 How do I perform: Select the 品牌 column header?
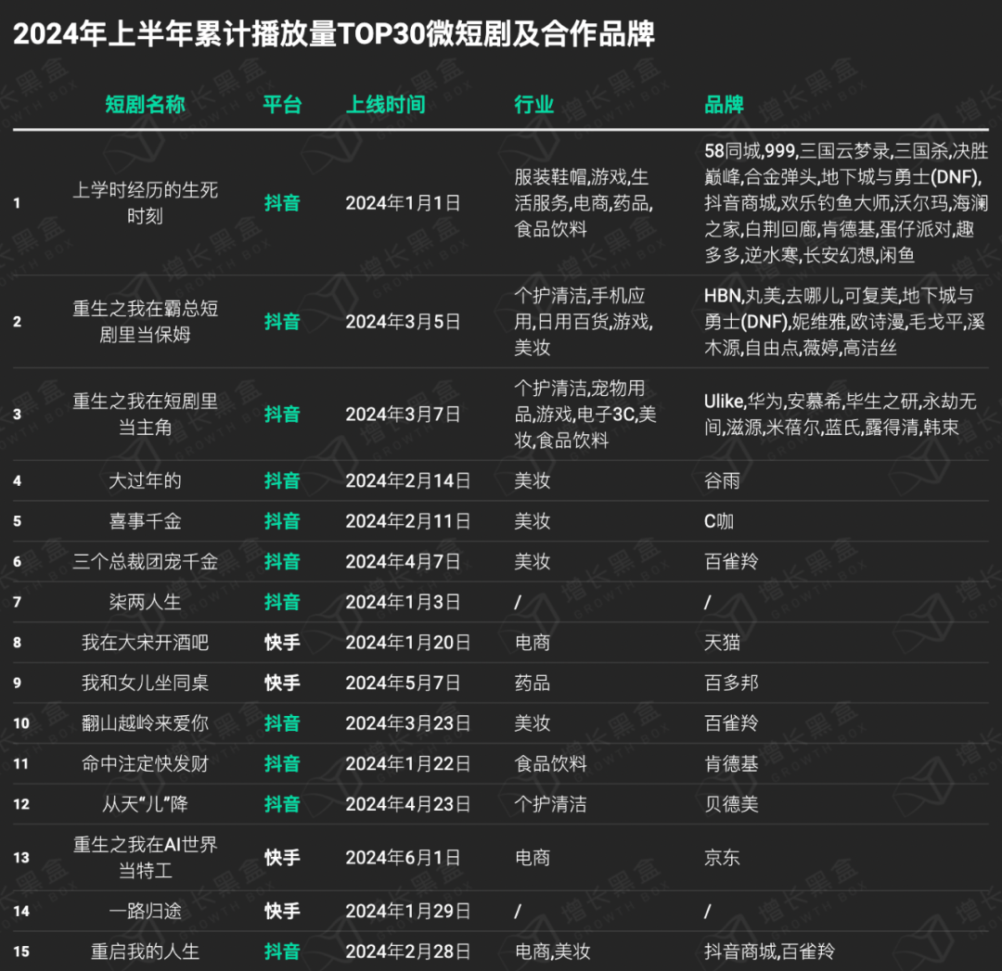click(724, 104)
